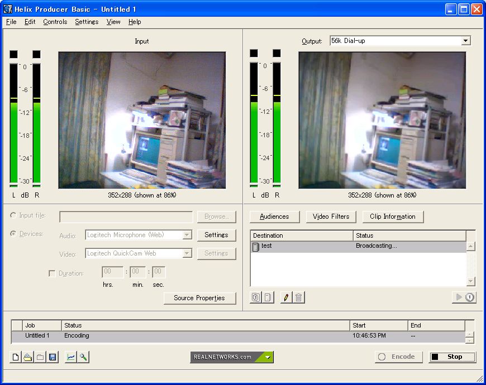
Task: Open the REALNETWORKS.com dropdown arrow
Action: [268, 357]
